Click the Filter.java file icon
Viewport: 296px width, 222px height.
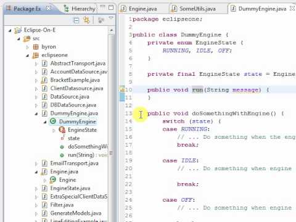point(44,205)
